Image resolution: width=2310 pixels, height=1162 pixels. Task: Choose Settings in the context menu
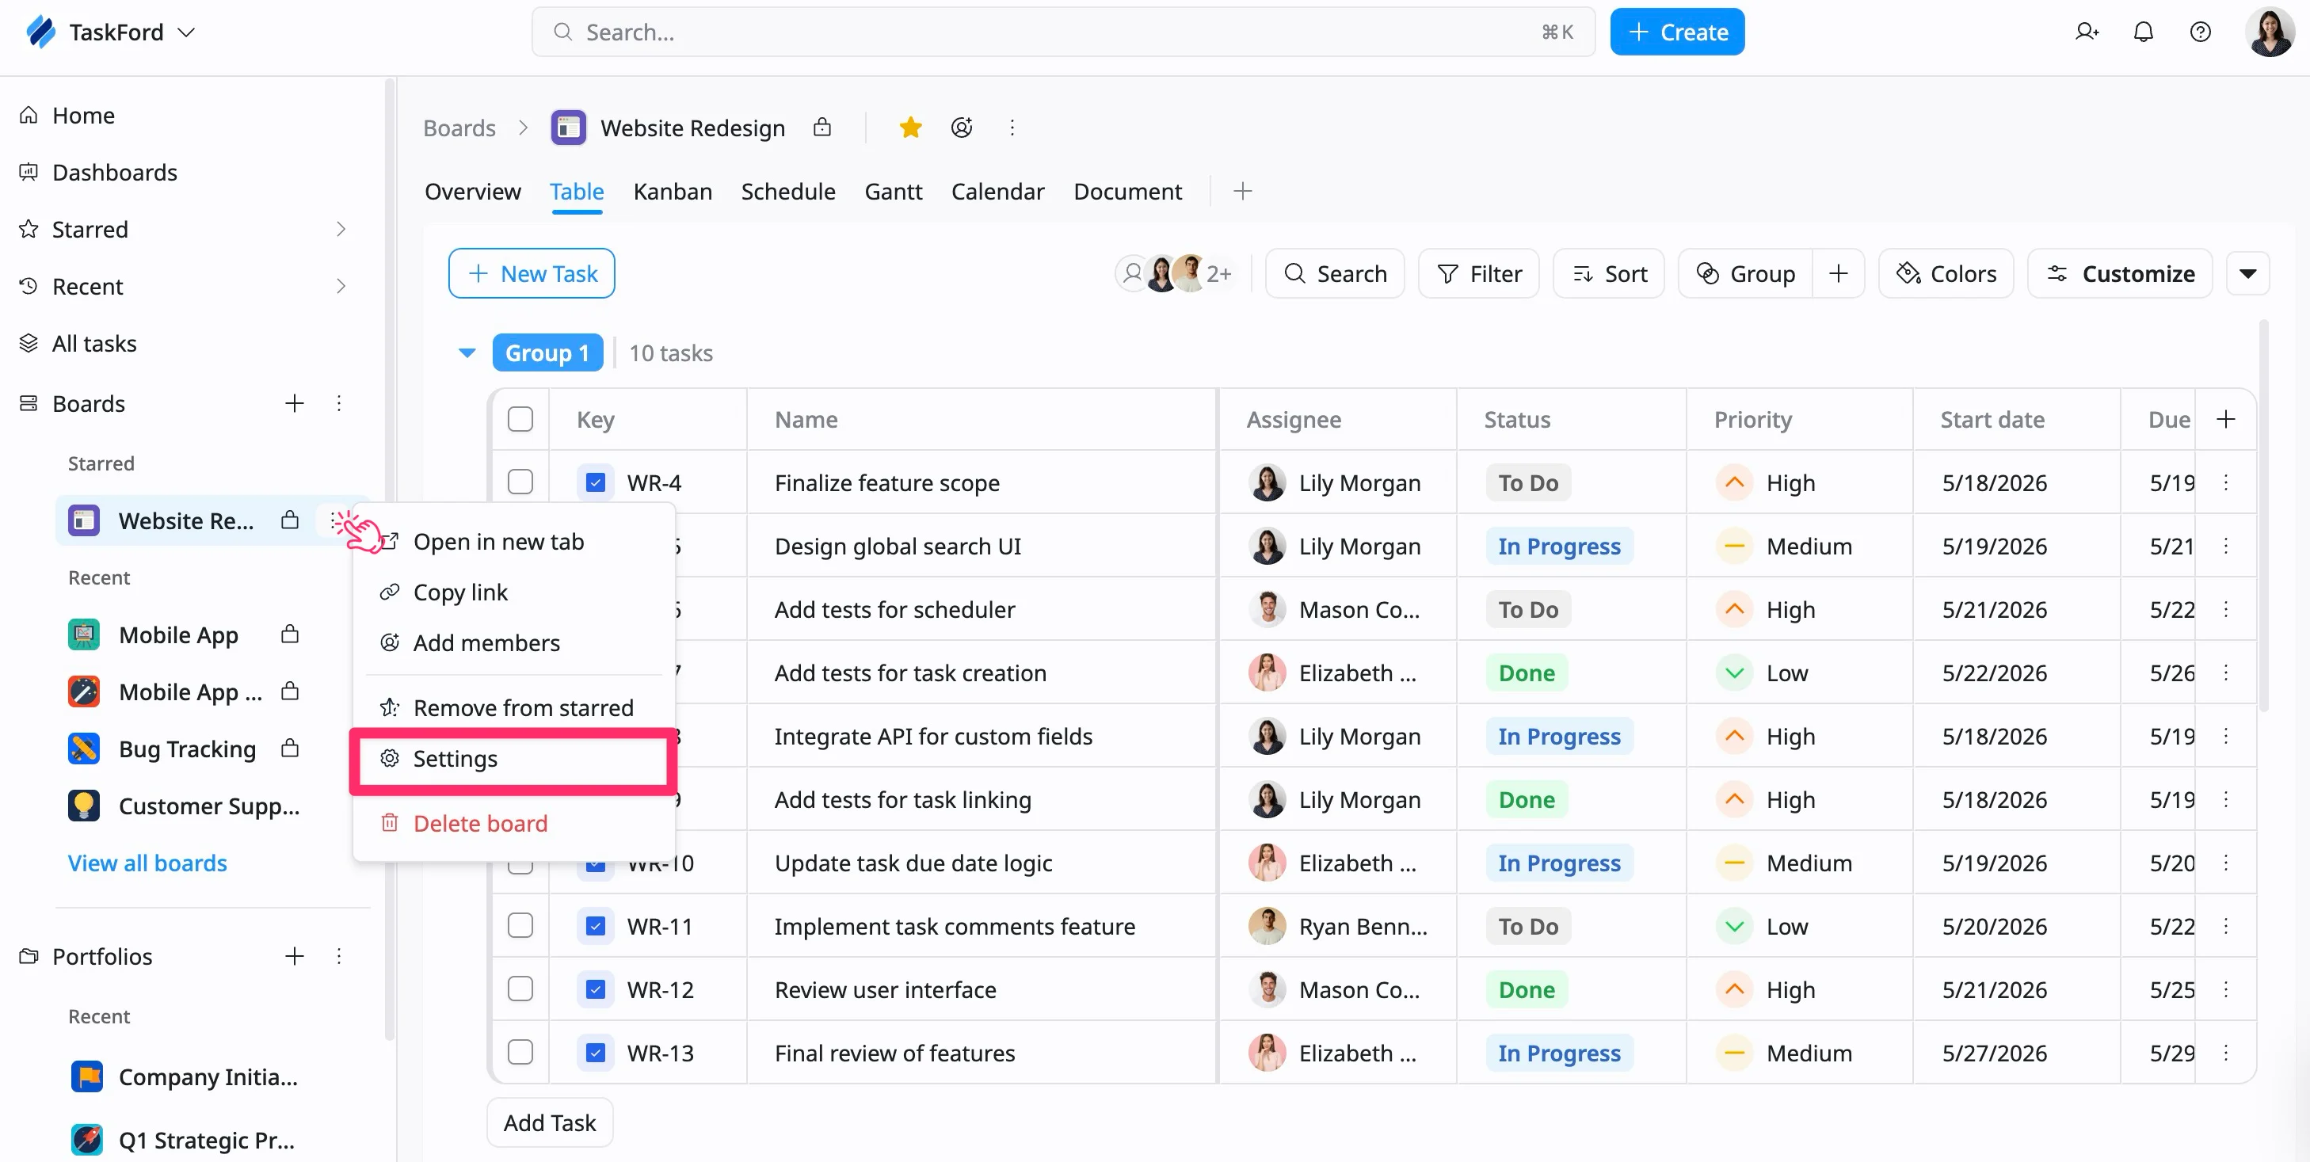coord(513,759)
